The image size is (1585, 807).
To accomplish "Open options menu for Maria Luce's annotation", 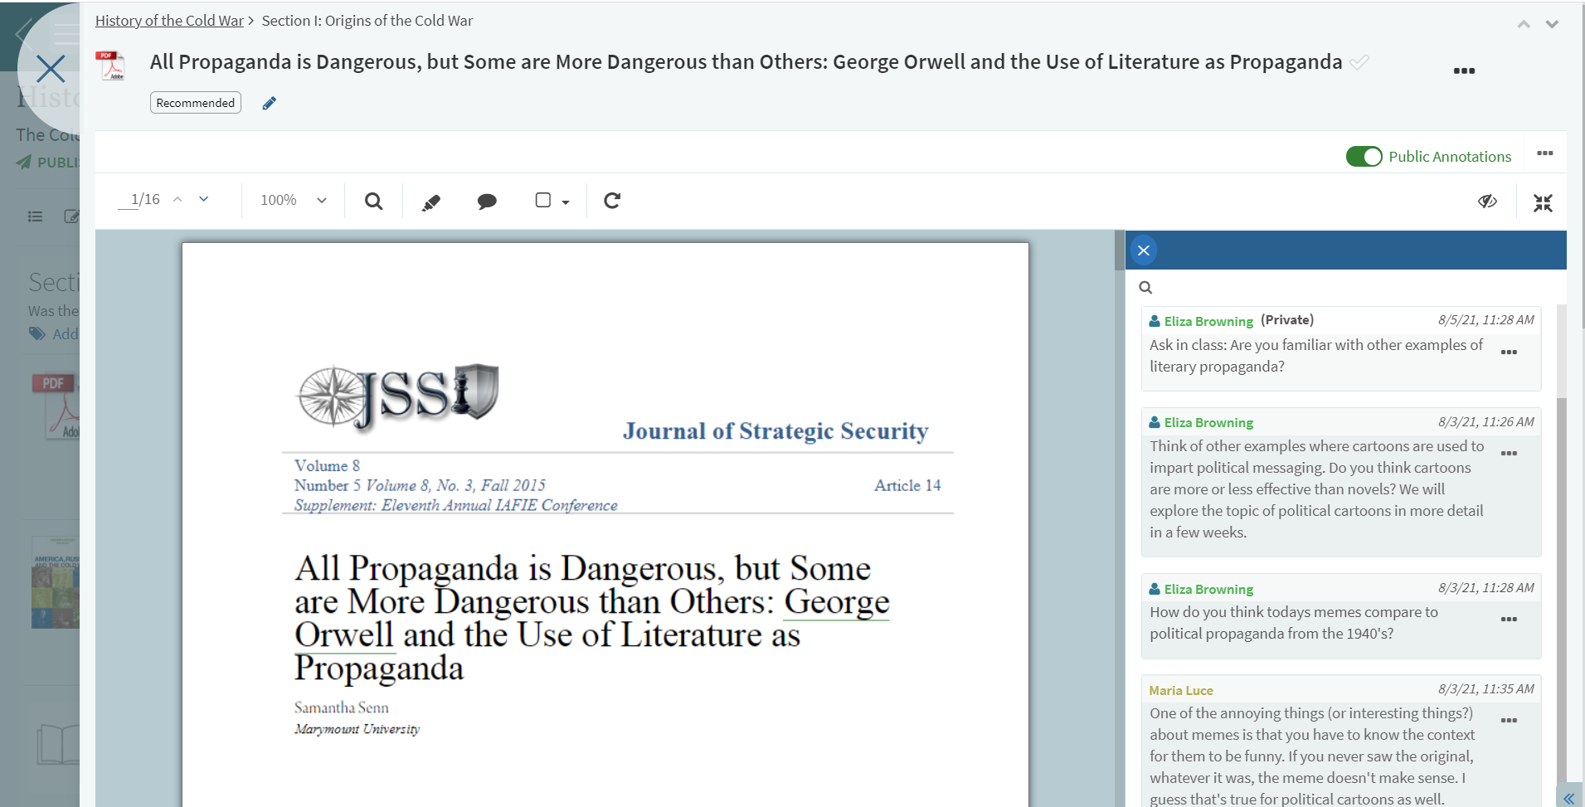I will 1509,720.
